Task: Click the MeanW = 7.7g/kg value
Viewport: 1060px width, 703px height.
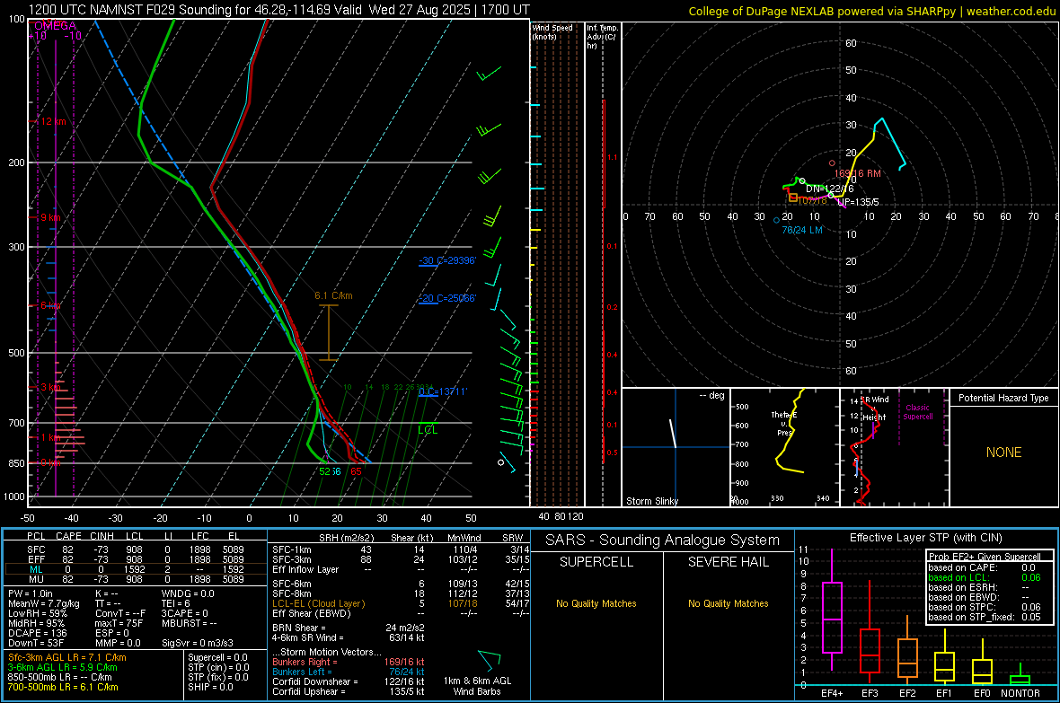Action: coord(43,603)
